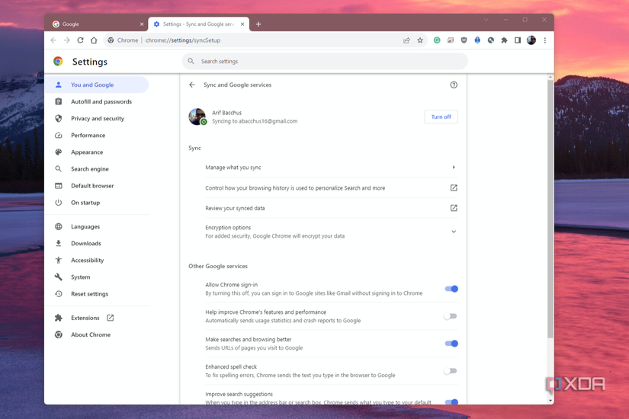
Task: Toggle the side panel icon in the toolbar
Action: [x=518, y=40]
